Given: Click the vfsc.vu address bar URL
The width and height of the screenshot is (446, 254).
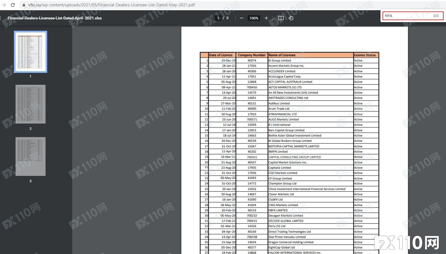Looking at the screenshot, I should [111, 5].
